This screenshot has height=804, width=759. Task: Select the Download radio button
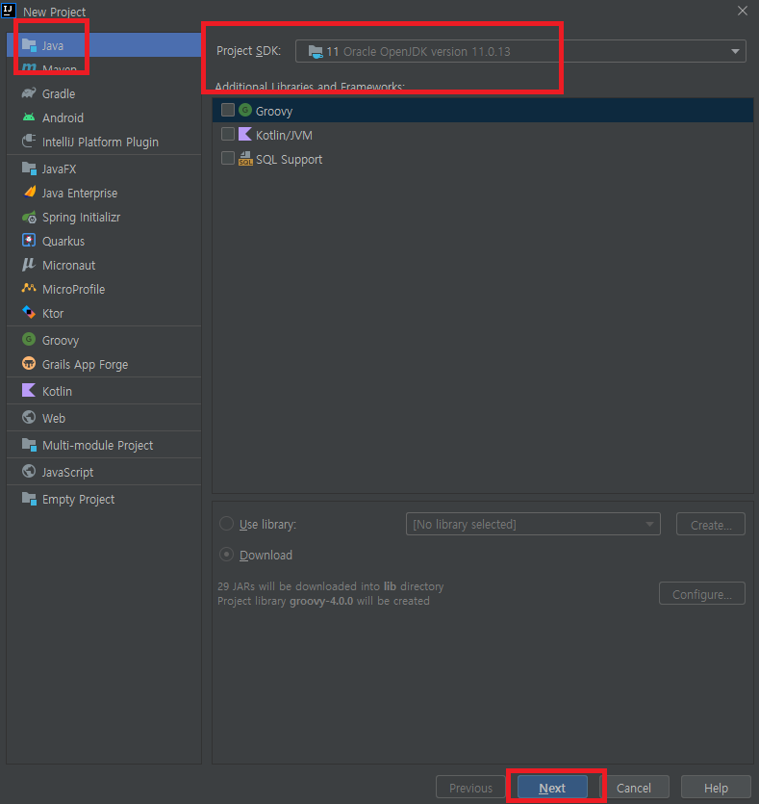click(x=226, y=555)
